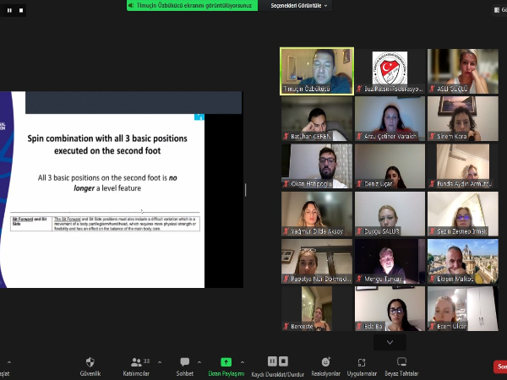Open Reaksiyonlar reactions icon
Image resolution: width=507 pixels, height=380 pixels.
click(326, 362)
